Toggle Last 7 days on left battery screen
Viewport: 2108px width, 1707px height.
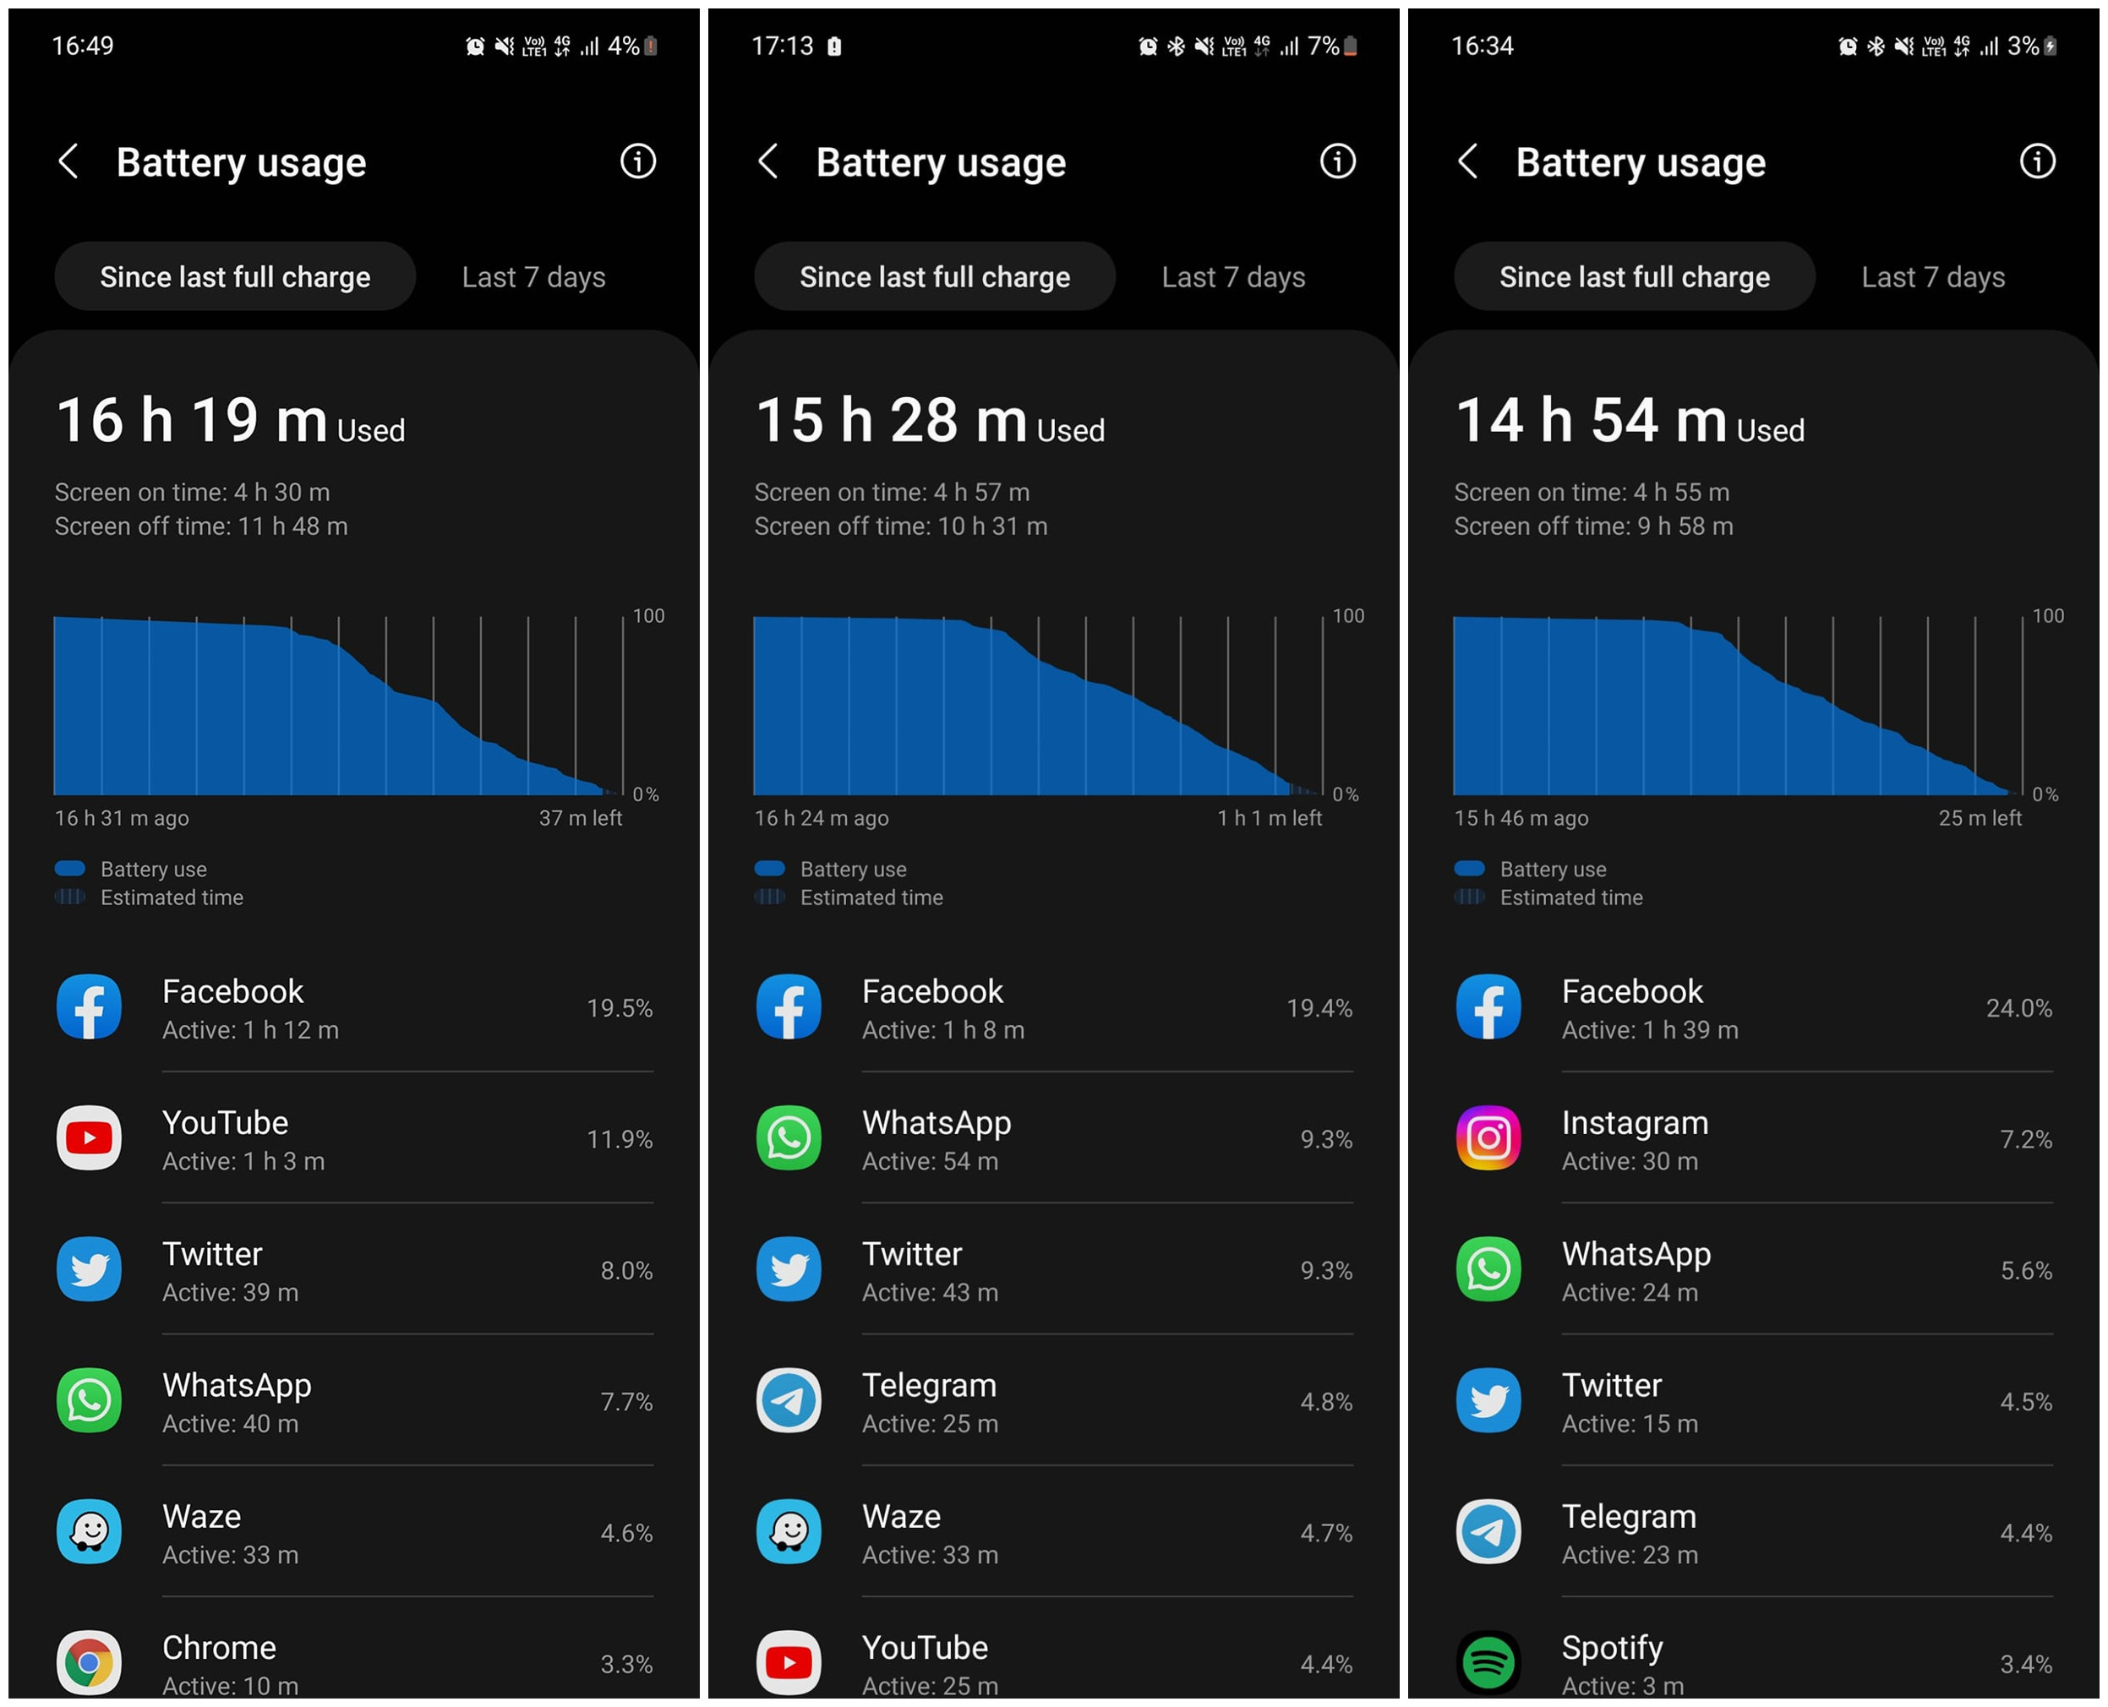(x=524, y=277)
